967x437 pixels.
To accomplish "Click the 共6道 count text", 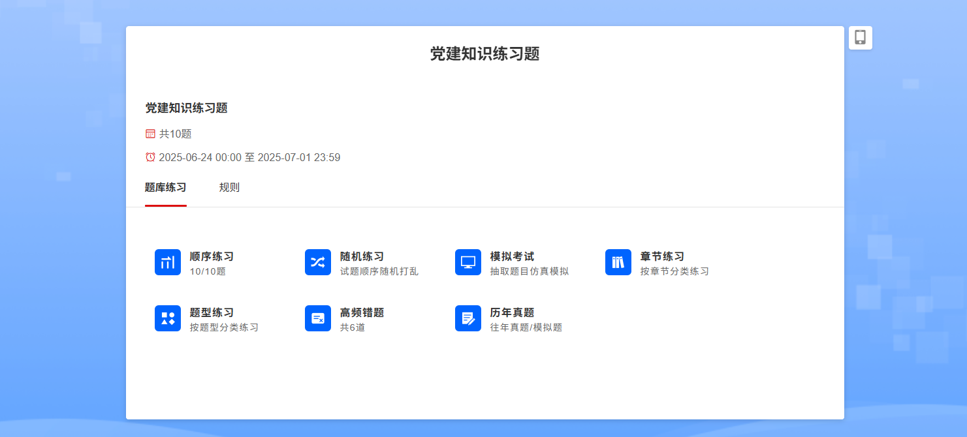I will (x=353, y=327).
